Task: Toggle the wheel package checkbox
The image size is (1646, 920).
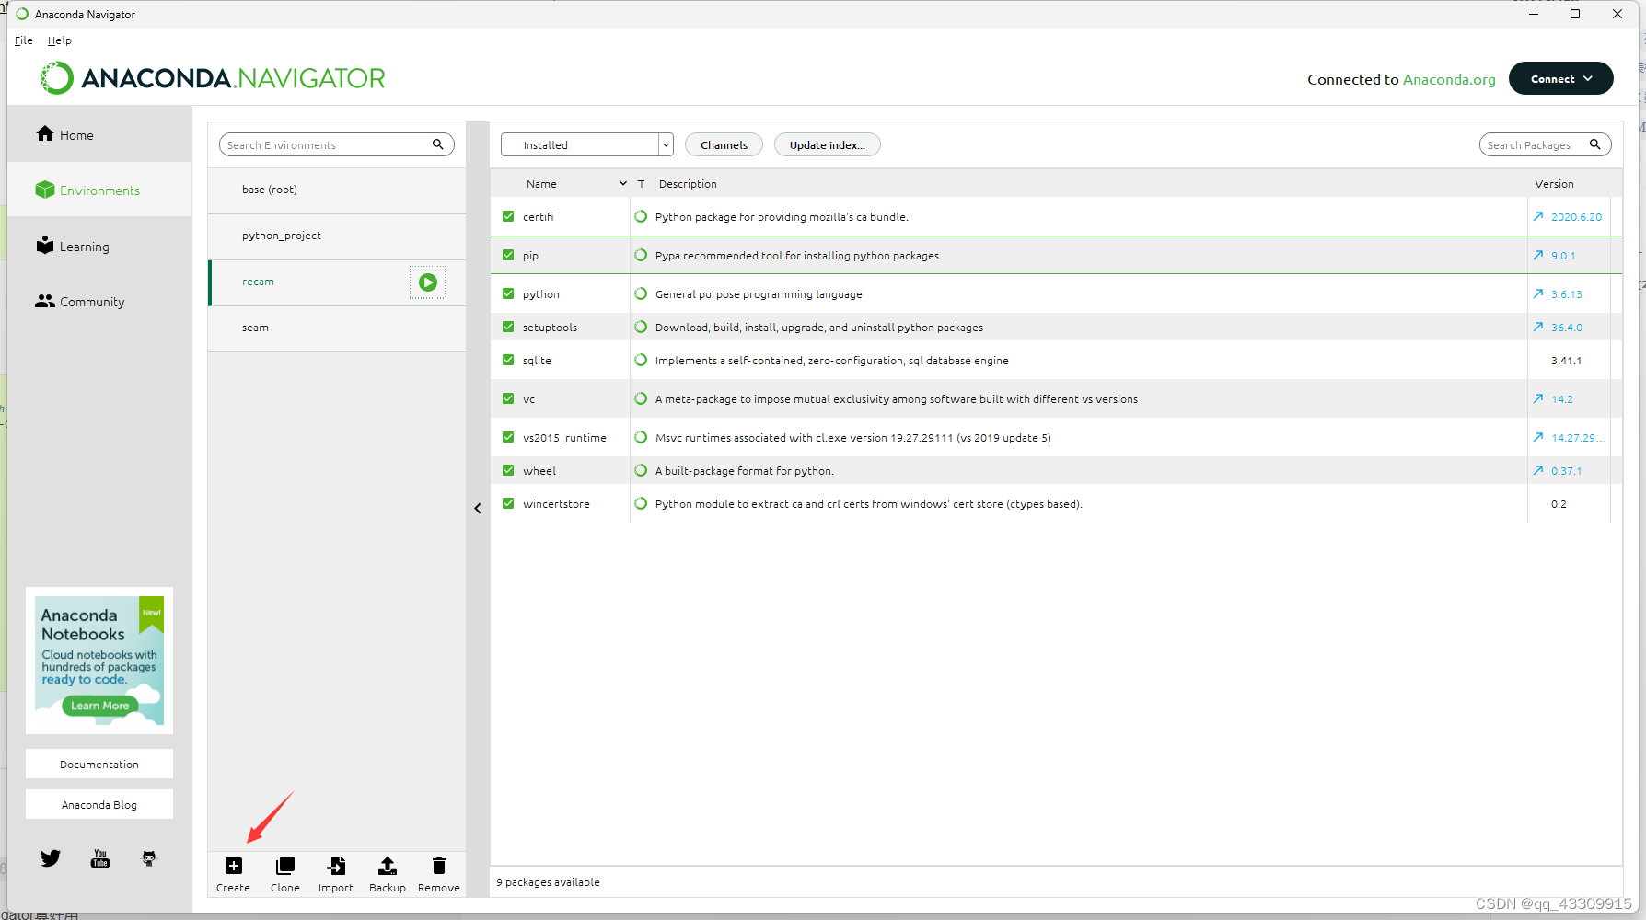Action: tap(508, 470)
